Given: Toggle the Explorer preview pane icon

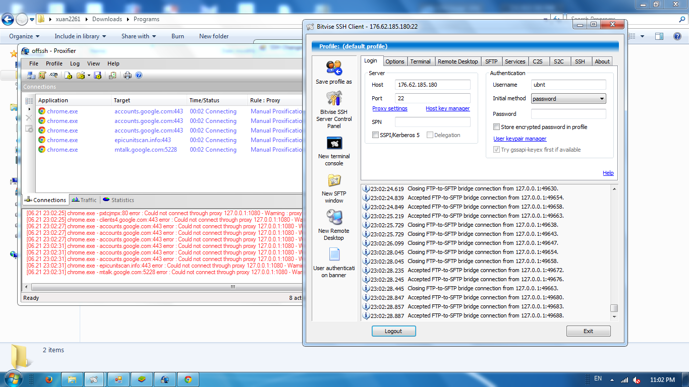Looking at the screenshot, I should click(659, 36).
